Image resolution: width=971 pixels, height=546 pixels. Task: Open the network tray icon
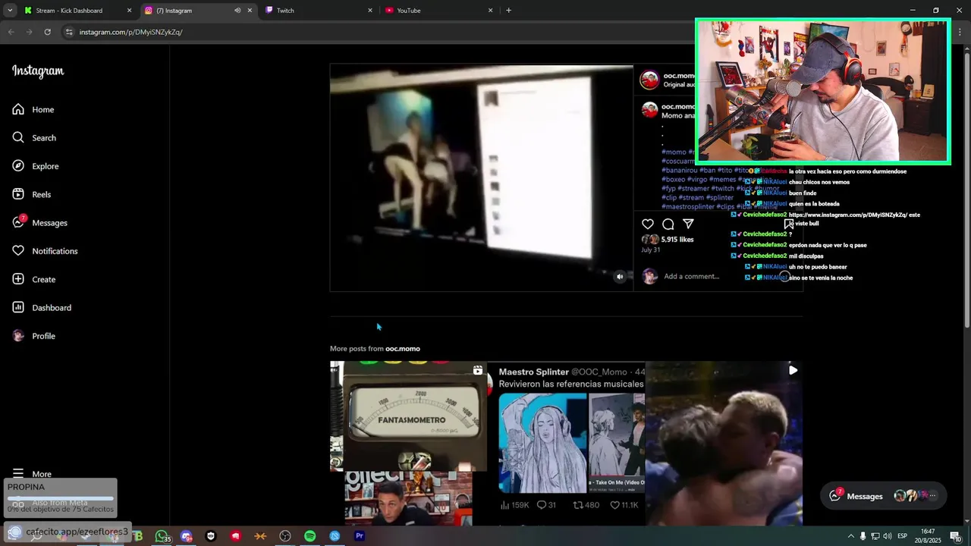pyautogui.click(x=875, y=536)
